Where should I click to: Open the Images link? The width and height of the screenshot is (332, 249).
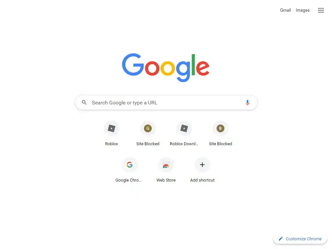[x=302, y=10]
